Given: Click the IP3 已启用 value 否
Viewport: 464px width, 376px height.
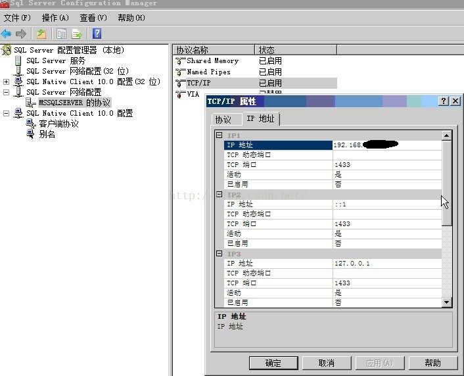Looking at the screenshot, I should click(387, 302).
